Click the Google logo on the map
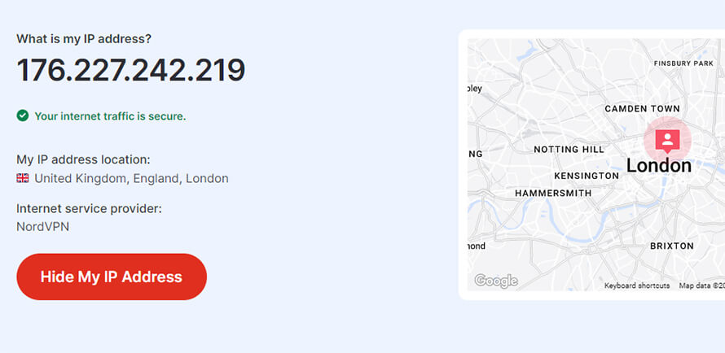Viewport: 725px width, 353px height. tap(496, 281)
